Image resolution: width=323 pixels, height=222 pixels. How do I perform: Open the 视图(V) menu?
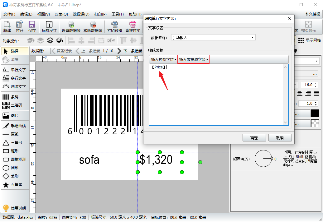[x=43, y=14]
